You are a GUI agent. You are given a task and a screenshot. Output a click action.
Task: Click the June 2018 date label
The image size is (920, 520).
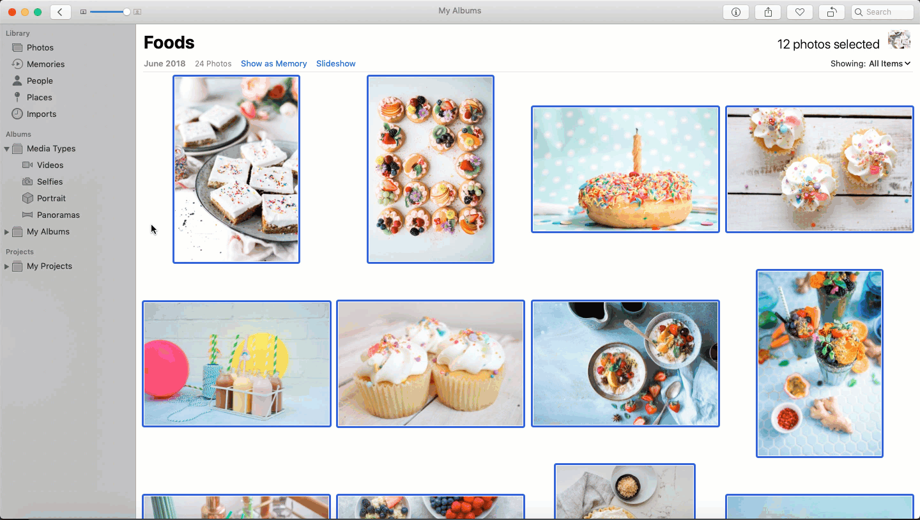(164, 64)
